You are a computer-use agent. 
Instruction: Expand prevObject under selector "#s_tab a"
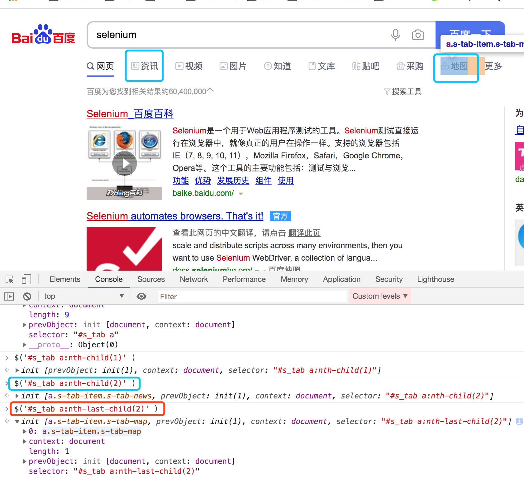(x=25, y=325)
